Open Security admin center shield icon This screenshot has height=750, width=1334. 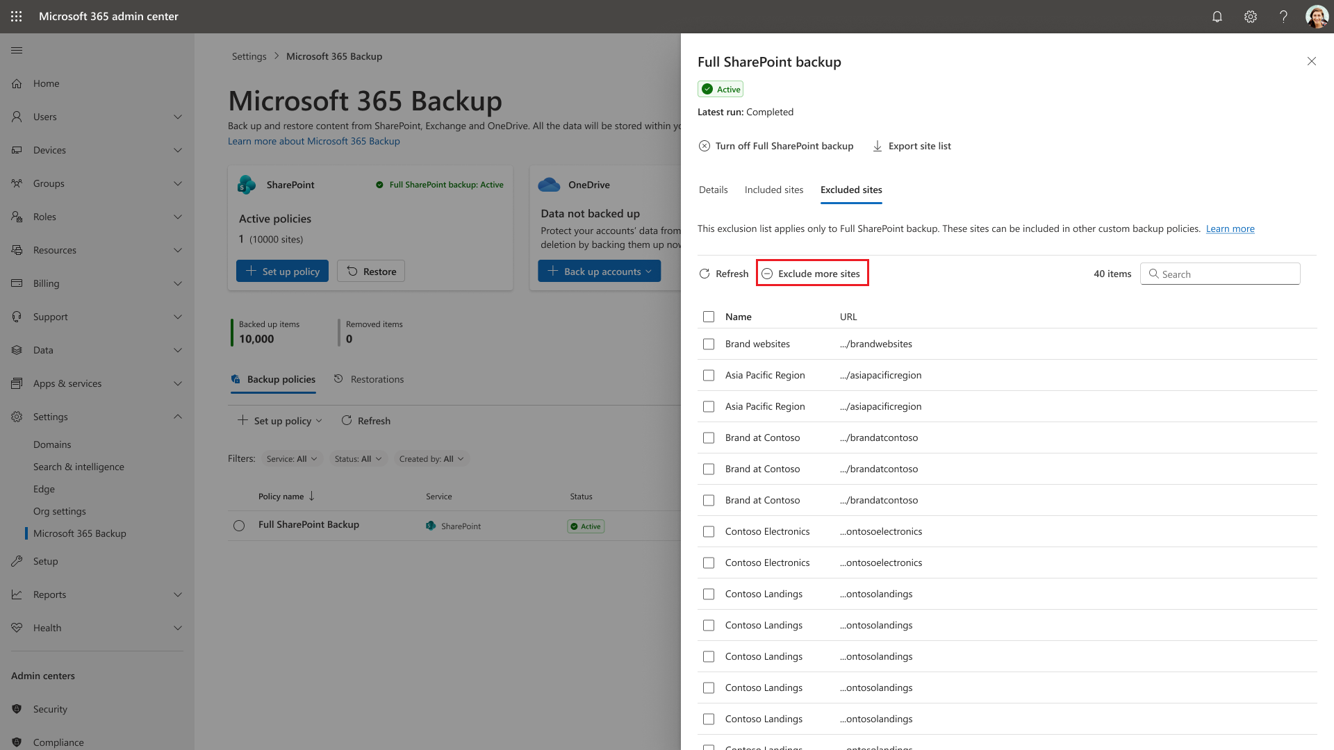click(17, 709)
